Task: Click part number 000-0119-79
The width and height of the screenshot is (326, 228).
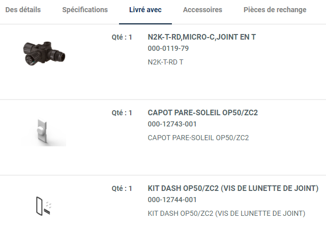Action: (x=168, y=48)
